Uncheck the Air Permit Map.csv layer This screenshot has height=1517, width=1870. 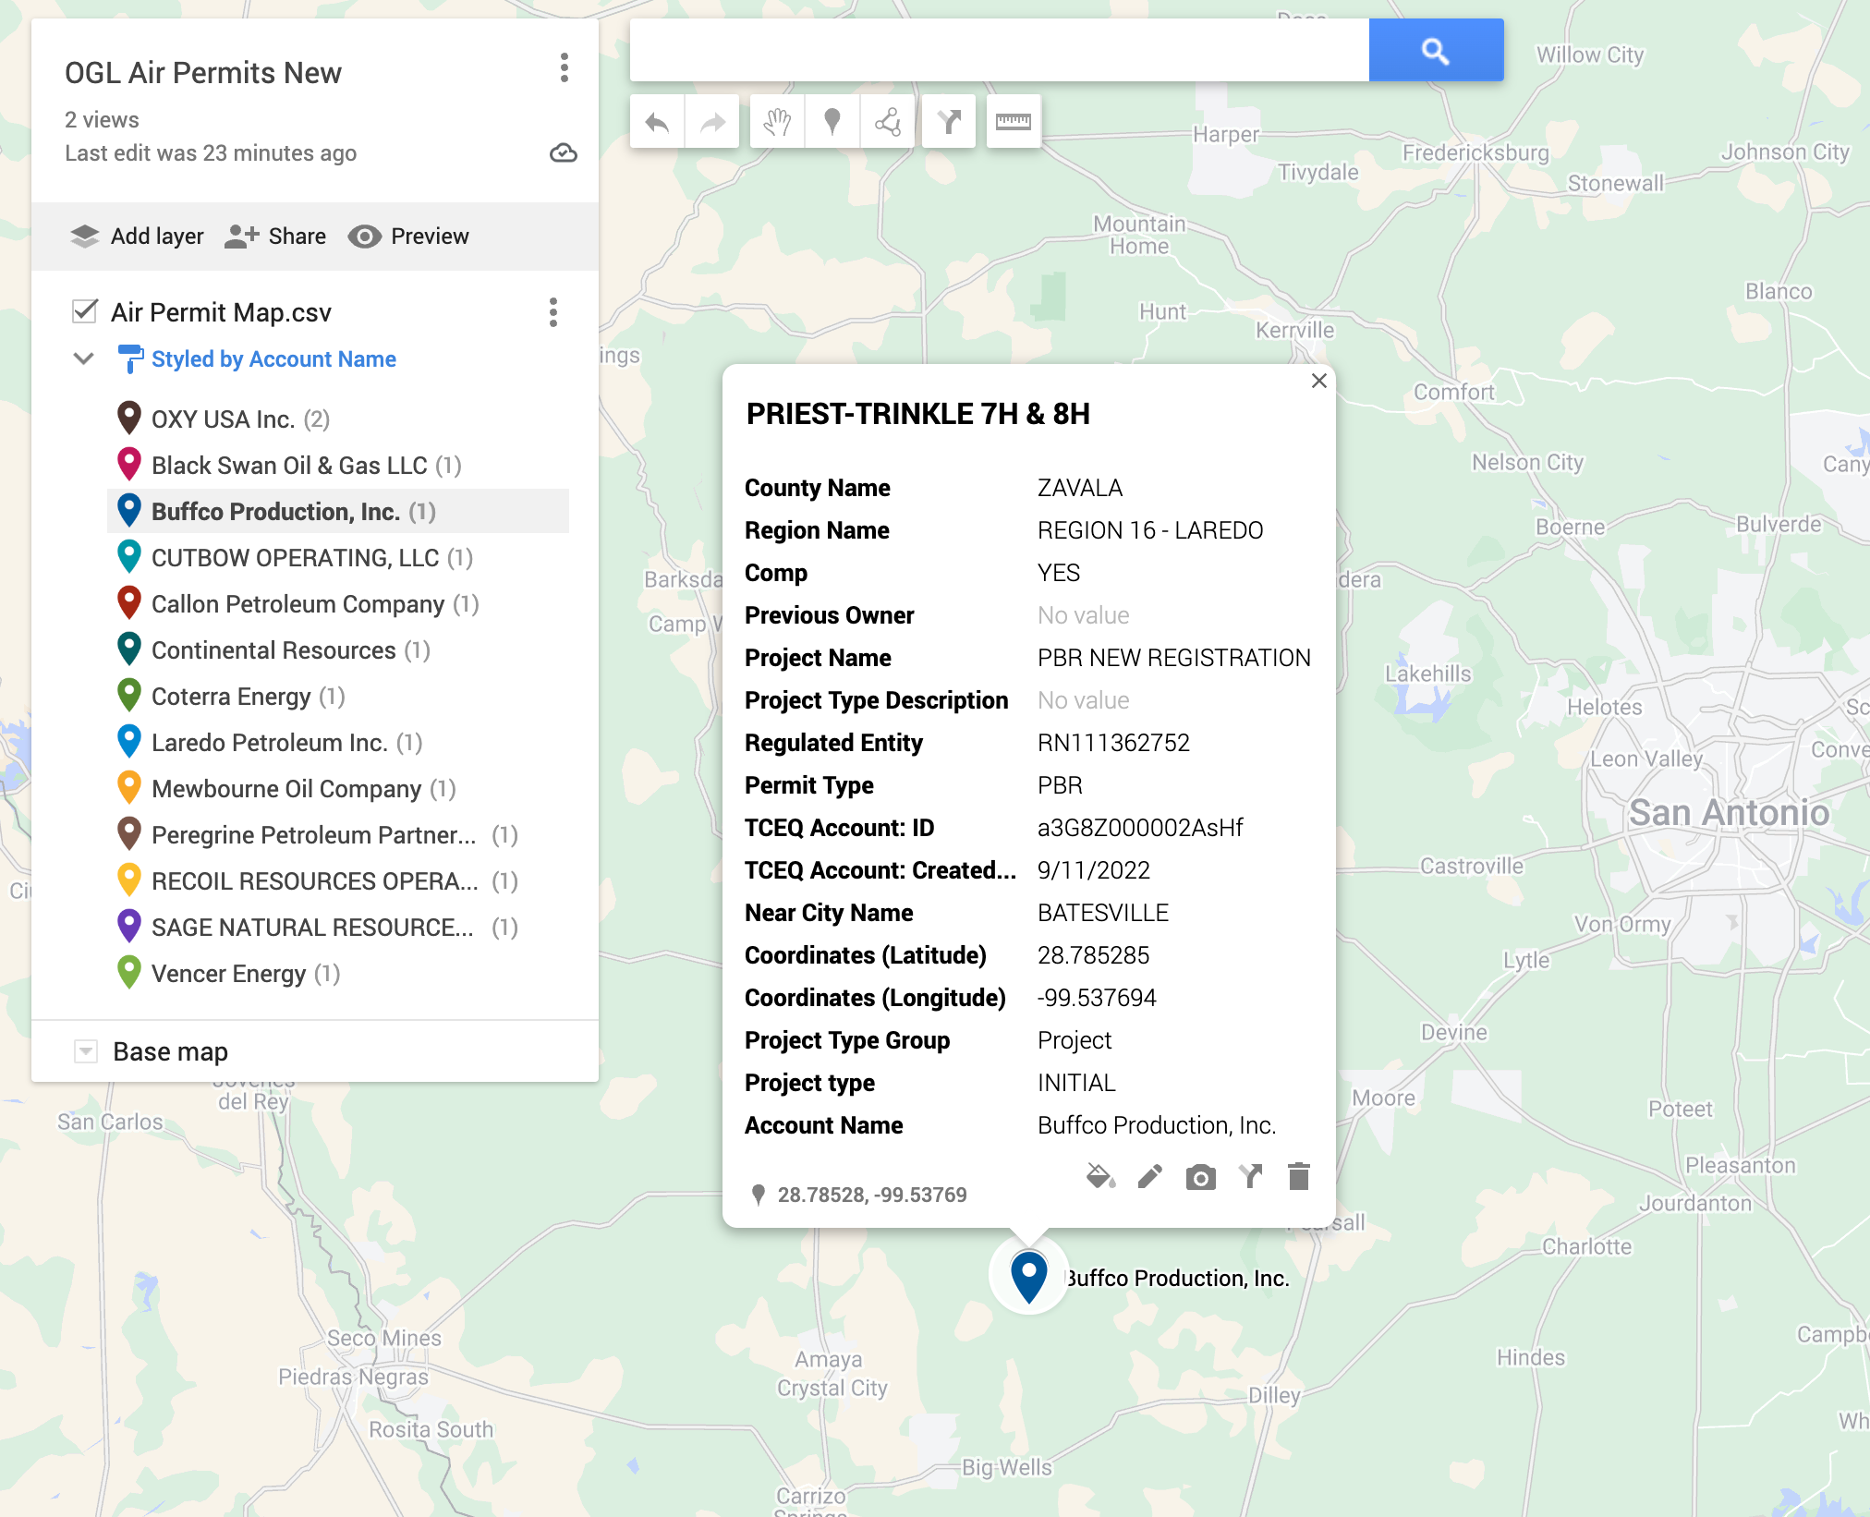85,312
